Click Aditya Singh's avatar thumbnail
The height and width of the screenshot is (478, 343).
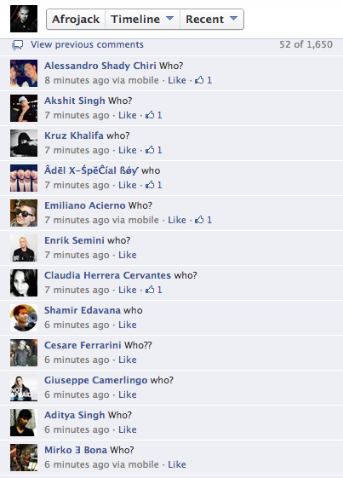click(24, 423)
